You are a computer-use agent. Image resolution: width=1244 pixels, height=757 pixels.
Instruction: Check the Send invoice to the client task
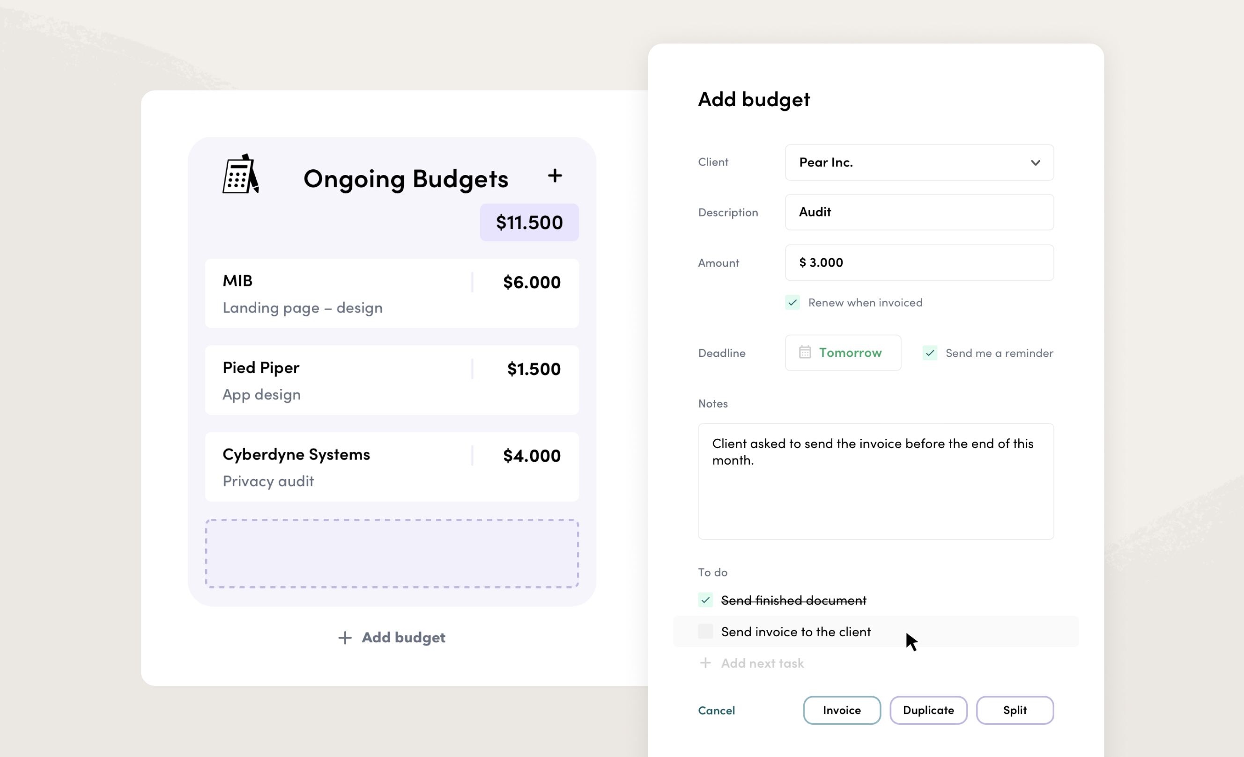pyautogui.click(x=705, y=632)
